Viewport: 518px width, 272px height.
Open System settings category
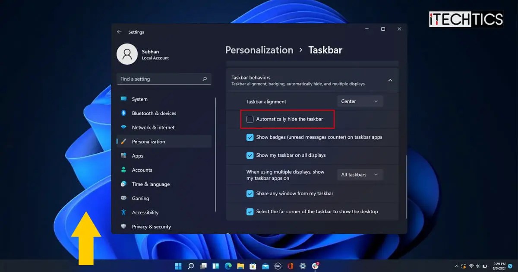tap(164, 99)
